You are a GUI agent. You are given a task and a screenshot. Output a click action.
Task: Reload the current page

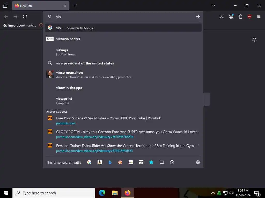pyautogui.click(x=25, y=16)
